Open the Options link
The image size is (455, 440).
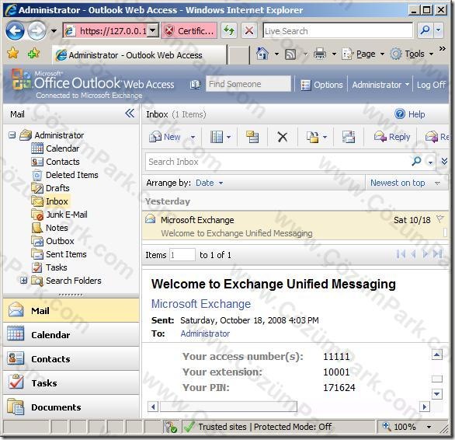click(321, 85)
